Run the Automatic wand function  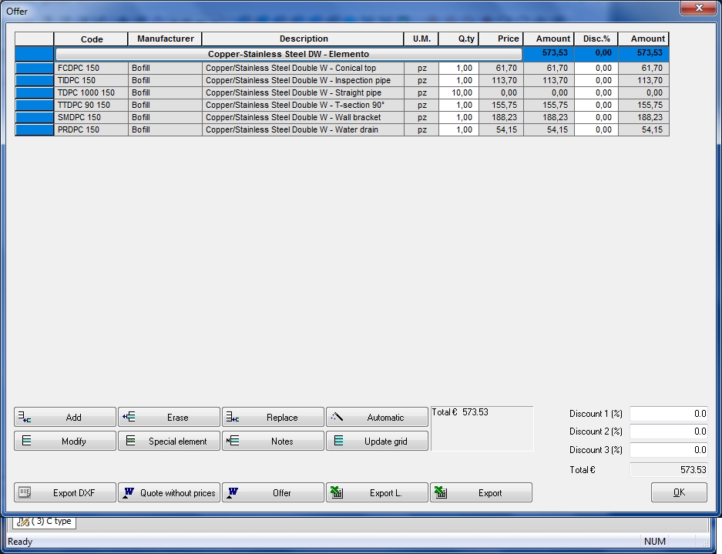pyautogui.click(x=377, y=417)
